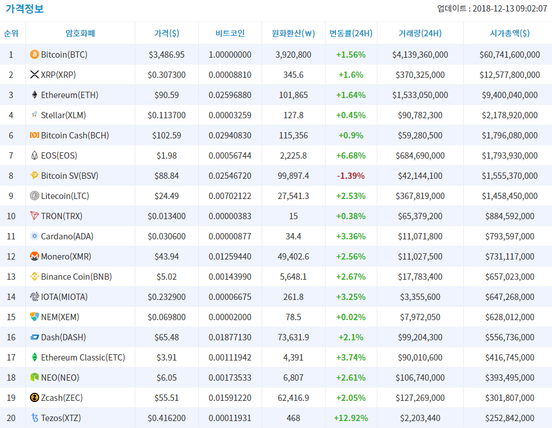Image resolution: width=552 pixels, height=428 pixels.
Task: Click the Stellar rocket icon
Action: [34, 115]
